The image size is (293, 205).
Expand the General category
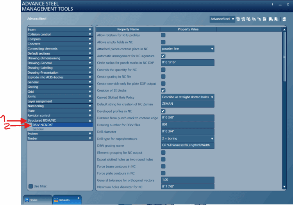click(60, 82)
